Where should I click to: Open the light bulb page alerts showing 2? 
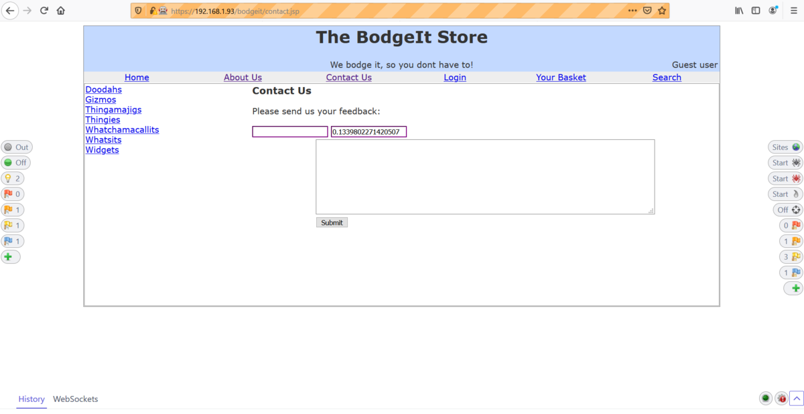coord(13,179)
